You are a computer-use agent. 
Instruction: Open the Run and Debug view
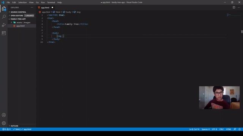coord(4,25)
